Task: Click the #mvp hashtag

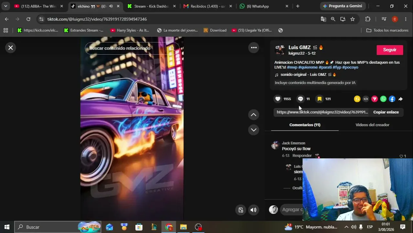Action: pos(292,67)
